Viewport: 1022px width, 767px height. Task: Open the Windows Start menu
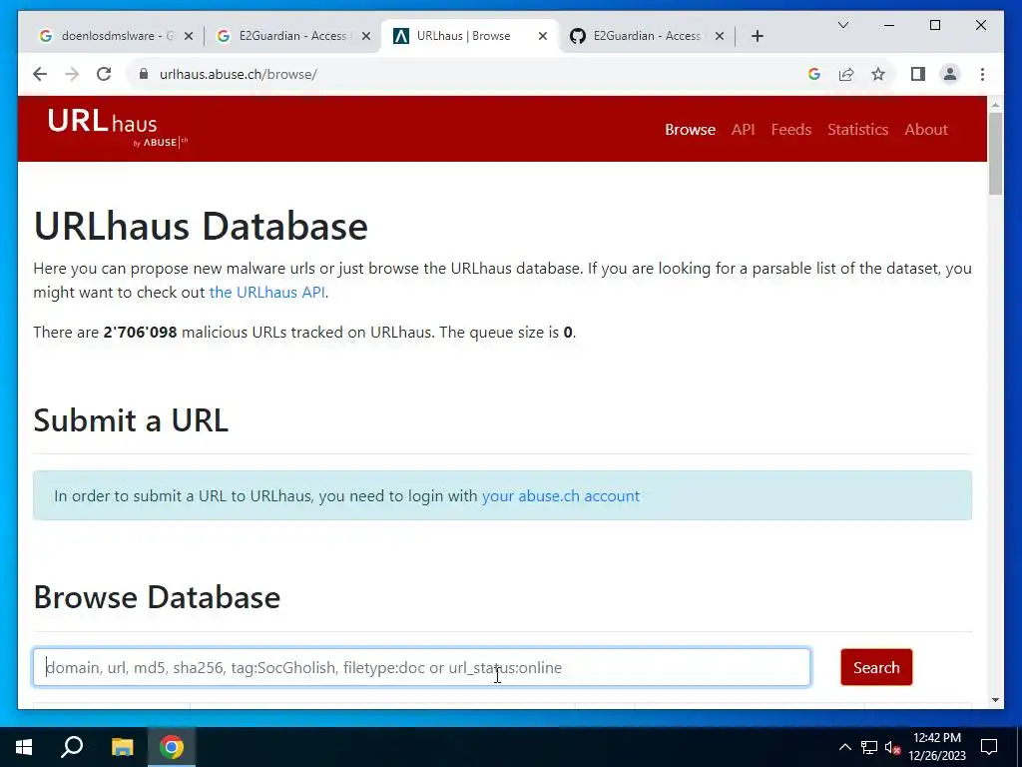click(x=24, y=747)
